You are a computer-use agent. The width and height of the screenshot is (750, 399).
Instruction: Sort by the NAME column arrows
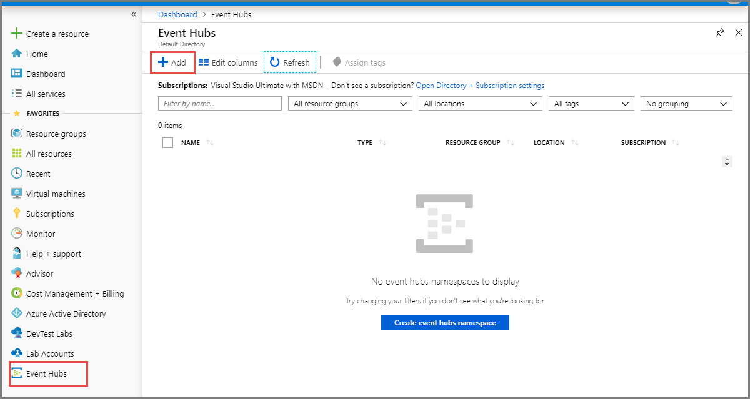210,143
